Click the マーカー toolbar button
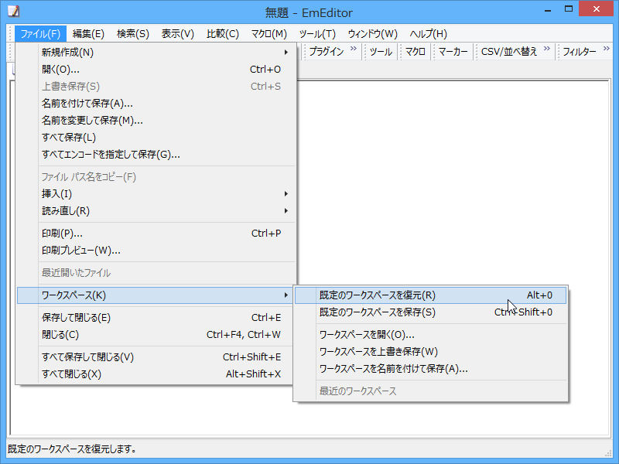619x464 pixels. (453, 52)
